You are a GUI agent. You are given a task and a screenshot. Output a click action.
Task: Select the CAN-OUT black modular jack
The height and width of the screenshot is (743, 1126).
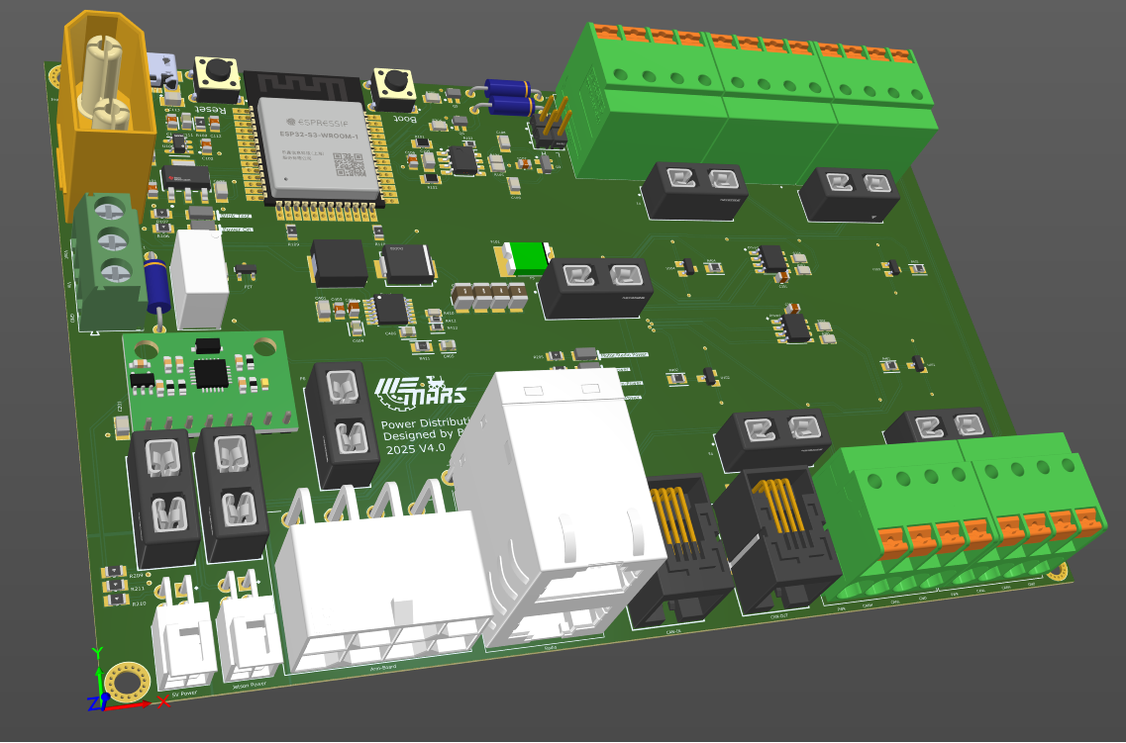[x=779, y=541]
